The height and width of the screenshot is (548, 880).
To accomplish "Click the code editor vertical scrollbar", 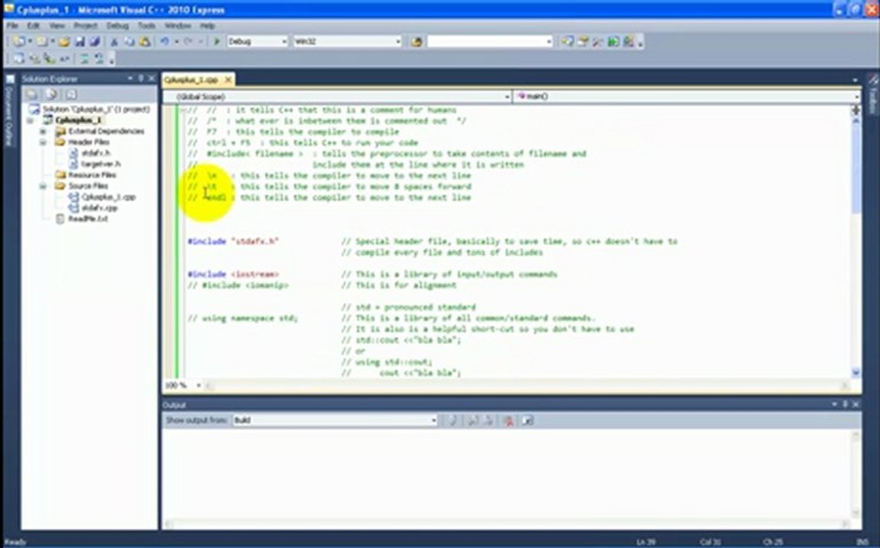I will tap(856, 241).
